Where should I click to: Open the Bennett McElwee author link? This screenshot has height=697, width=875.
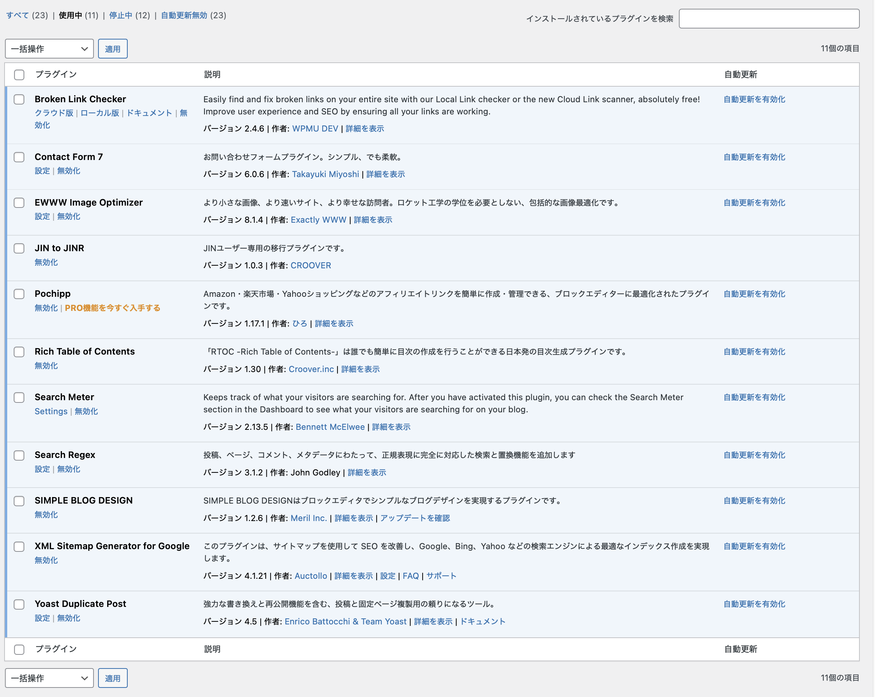tap(330, 427)
